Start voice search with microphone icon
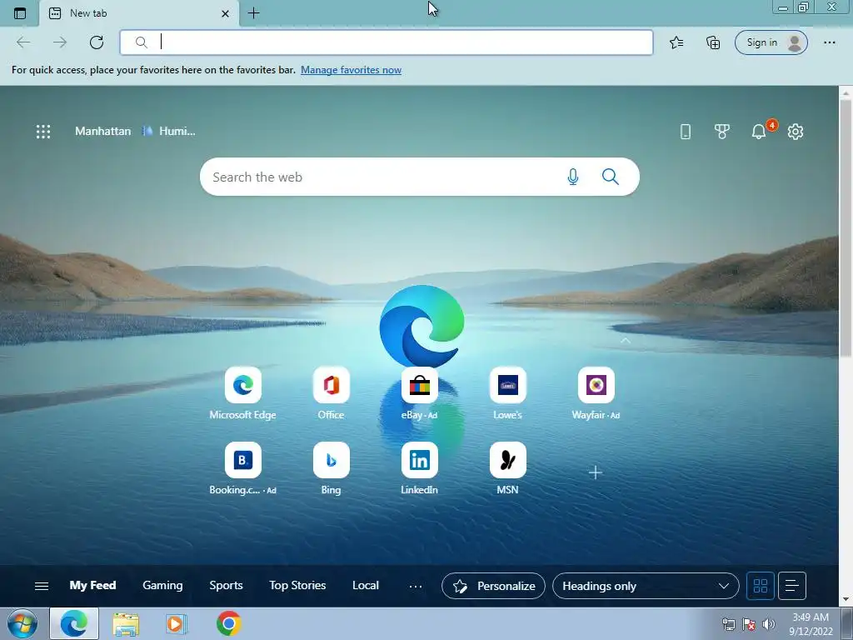 point(573,177)
